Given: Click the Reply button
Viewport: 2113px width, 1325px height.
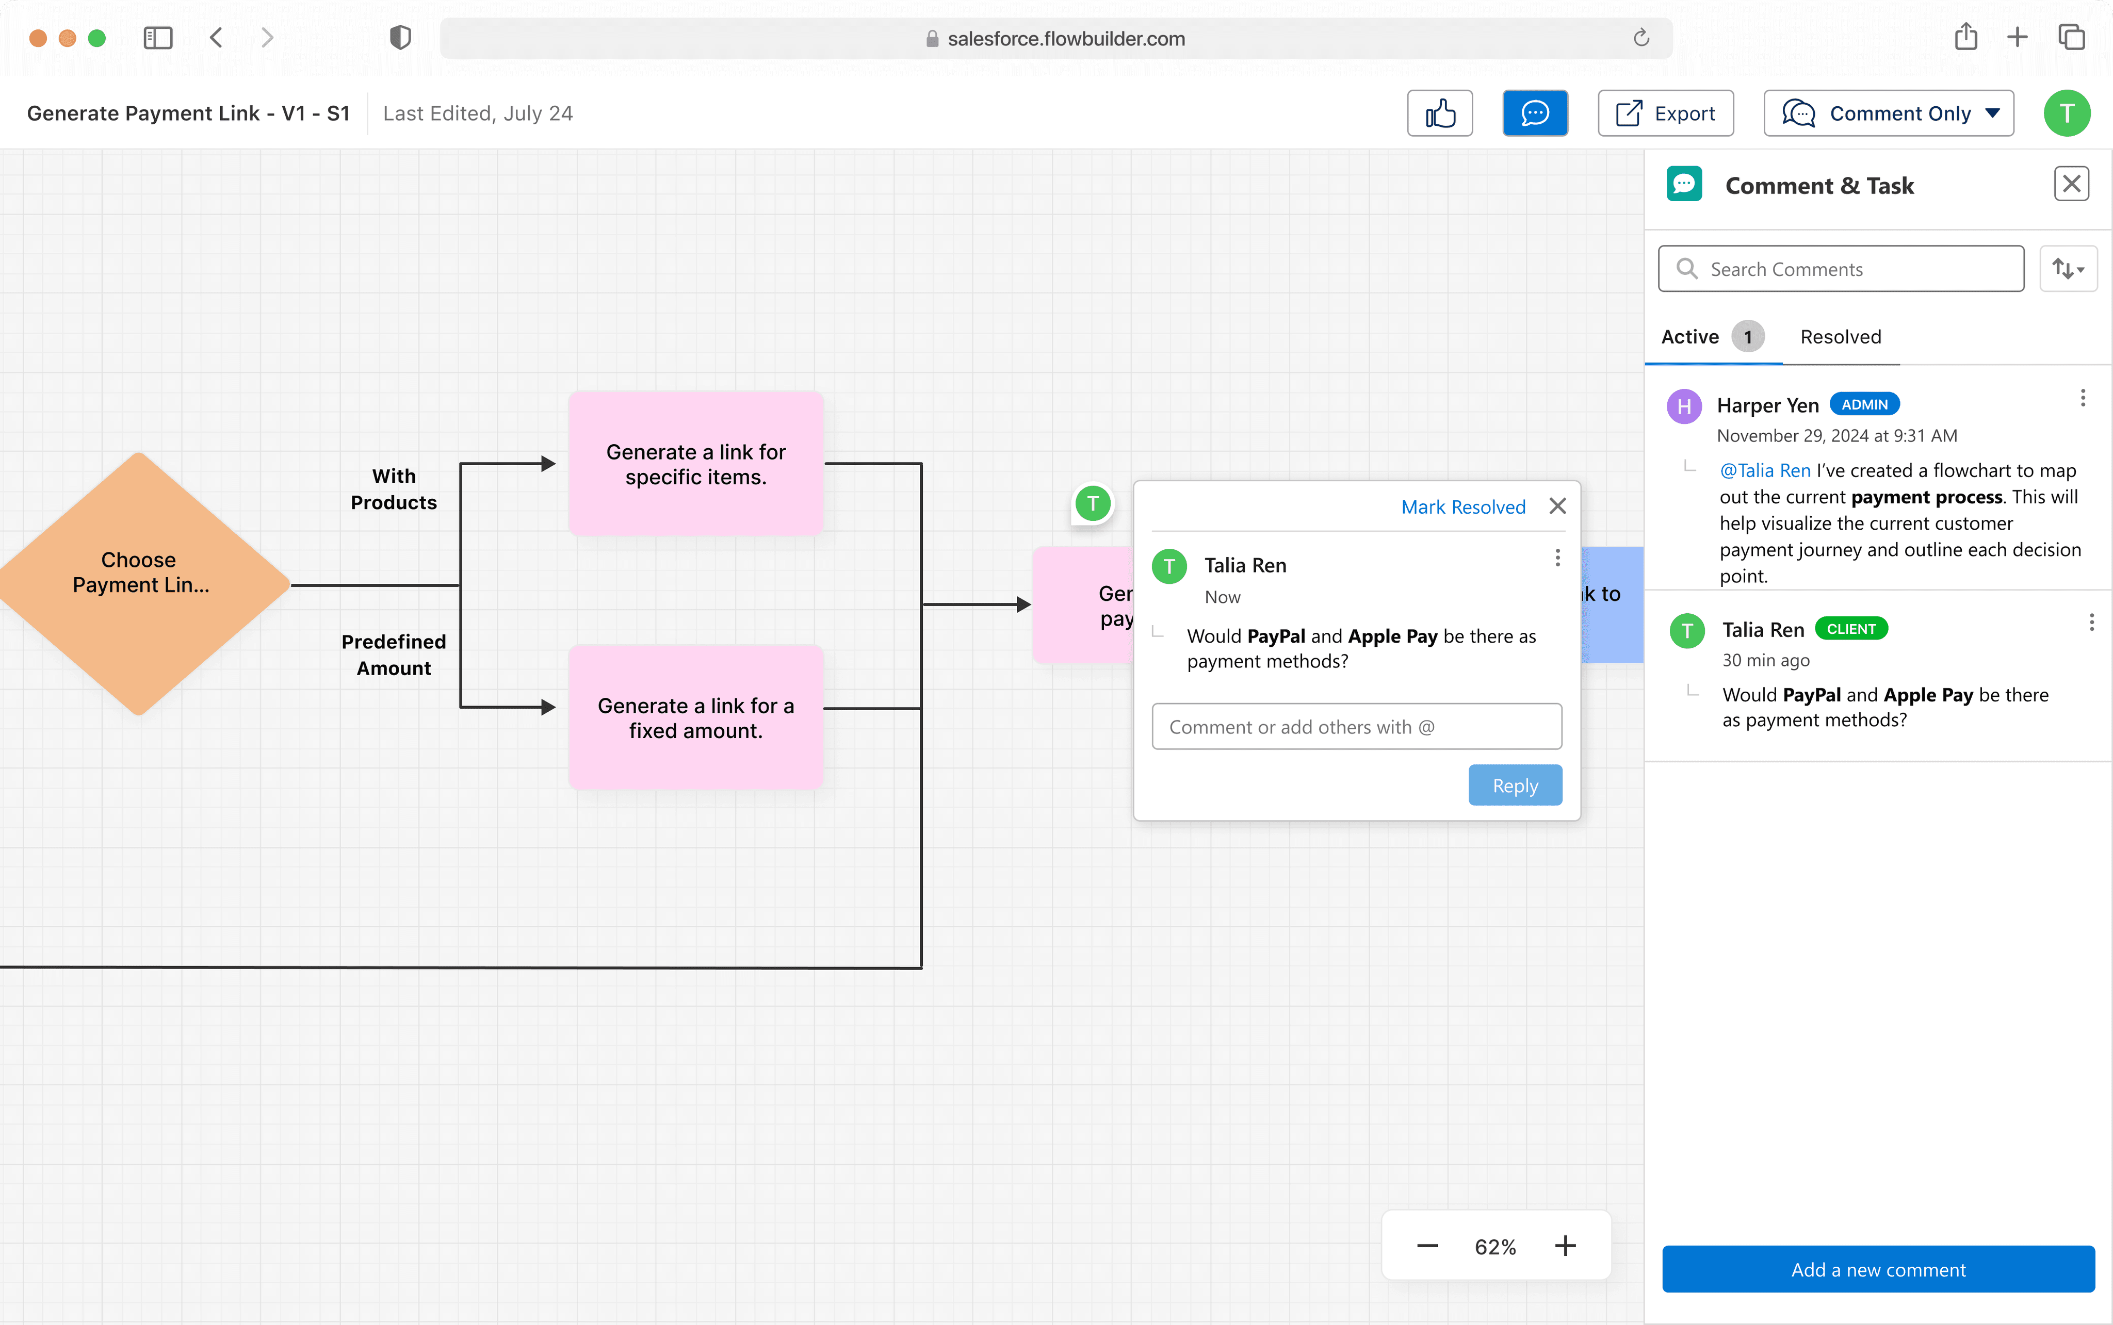Looking at the screenshot, I should pos(1515,785).
